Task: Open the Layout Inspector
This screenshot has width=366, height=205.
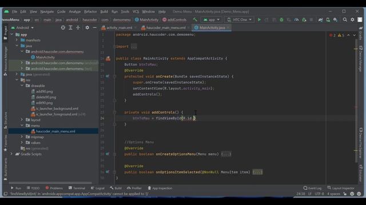Action: click(341, 188)
